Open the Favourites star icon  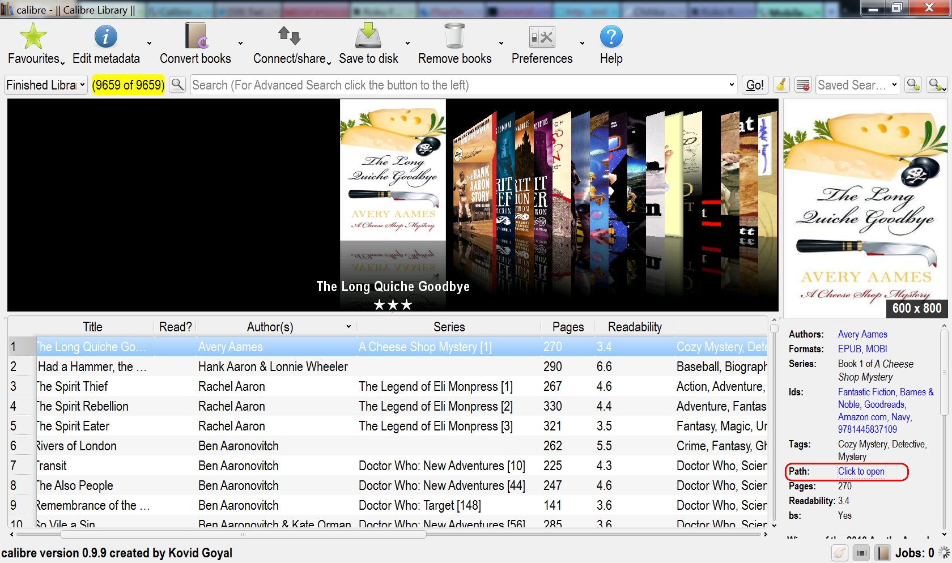(33, 36)
